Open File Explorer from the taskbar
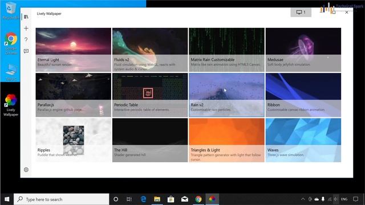The height and width of the screenshot is (205, 365). 157,199
